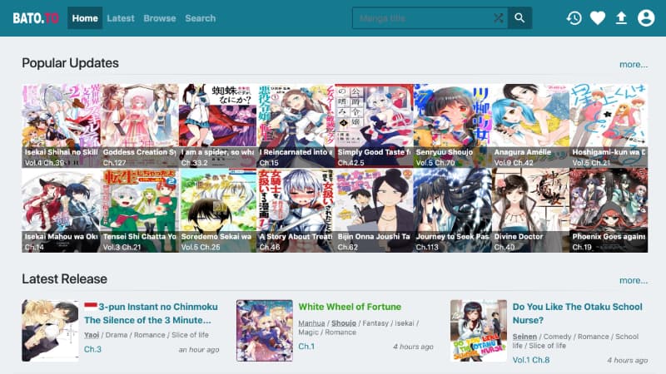Screen dimensions: 666x374
Task: Open favorites with the heart icon
Action: [598, 17]
